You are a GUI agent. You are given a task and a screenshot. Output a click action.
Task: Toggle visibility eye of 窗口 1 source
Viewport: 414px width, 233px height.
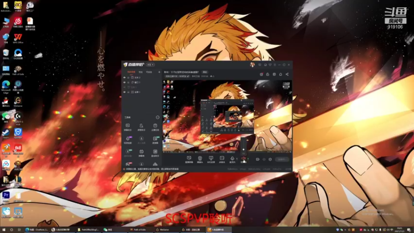[124, 82]
